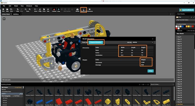Toggle Collision detection in the toolbar

[54, 10]
